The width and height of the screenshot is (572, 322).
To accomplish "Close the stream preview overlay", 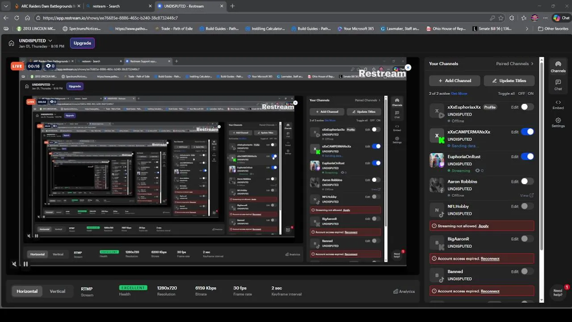I will (x=408, y=68).
